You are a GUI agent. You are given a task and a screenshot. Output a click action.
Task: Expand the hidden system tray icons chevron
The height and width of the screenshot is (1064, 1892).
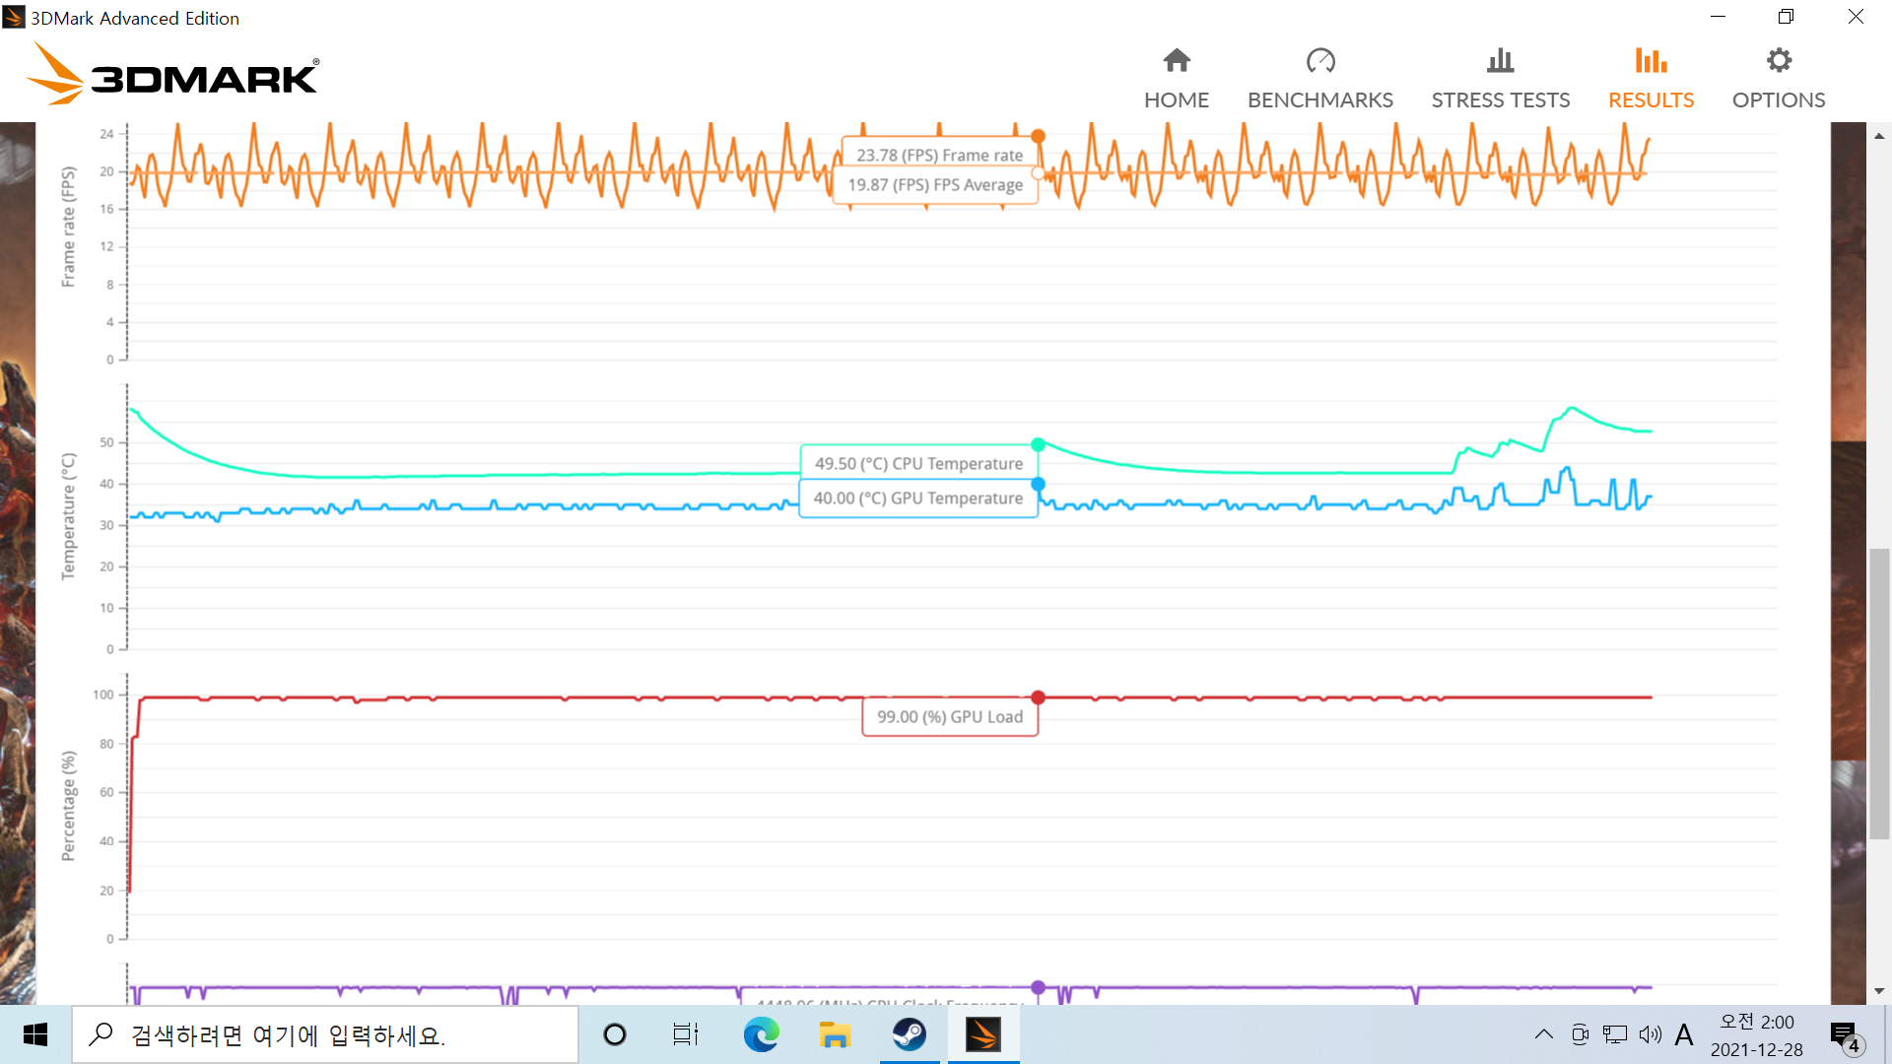coord(1543,1034)
